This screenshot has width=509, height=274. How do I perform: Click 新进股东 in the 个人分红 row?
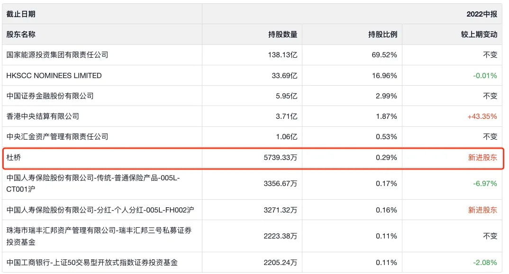point(483,210)
